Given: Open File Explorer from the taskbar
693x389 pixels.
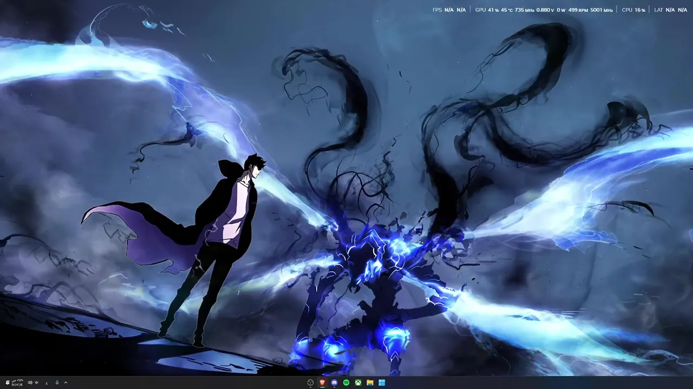Looking at the screenshot, I should (370, 383).
